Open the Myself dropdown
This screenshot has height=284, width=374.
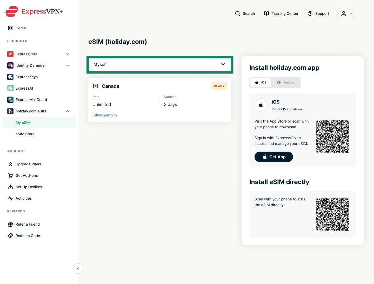click(160, 65)
